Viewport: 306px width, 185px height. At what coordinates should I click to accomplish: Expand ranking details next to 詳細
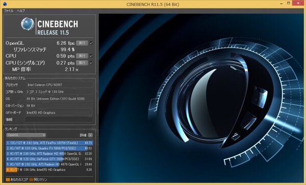coord(90,135)
